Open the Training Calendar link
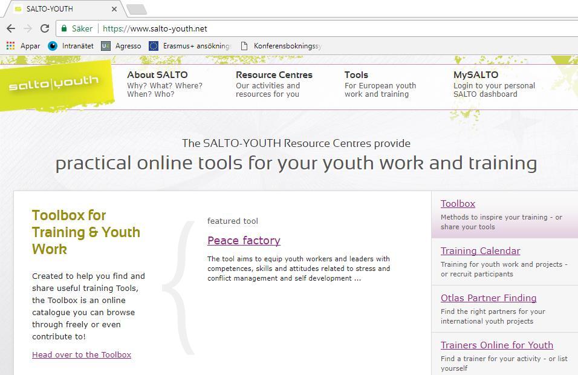The image size is (578, 375). (480, 251)
